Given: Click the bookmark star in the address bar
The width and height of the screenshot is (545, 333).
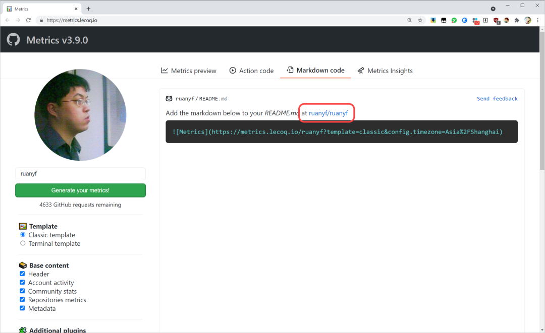Looking at the screenshot, I should [x=420, y=20].
